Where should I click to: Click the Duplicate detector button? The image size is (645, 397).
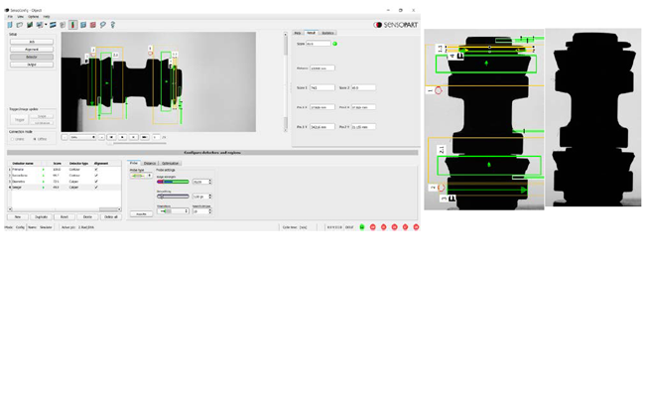41,216
